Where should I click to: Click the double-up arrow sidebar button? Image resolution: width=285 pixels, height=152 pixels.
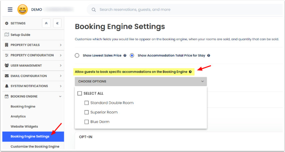coord(46,23)
